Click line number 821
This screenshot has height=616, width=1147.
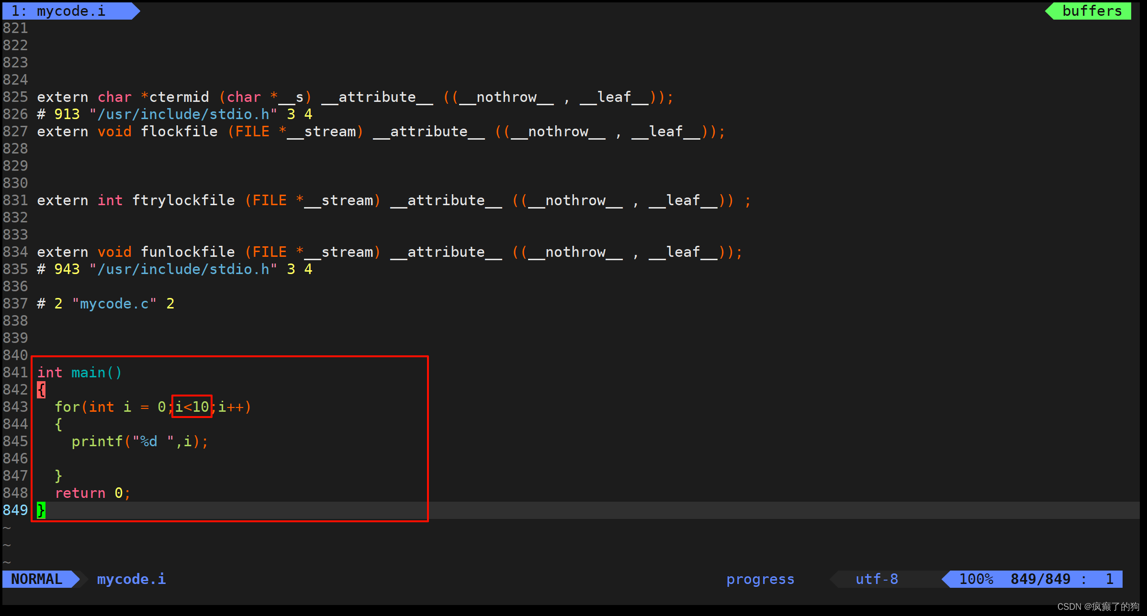15,28
